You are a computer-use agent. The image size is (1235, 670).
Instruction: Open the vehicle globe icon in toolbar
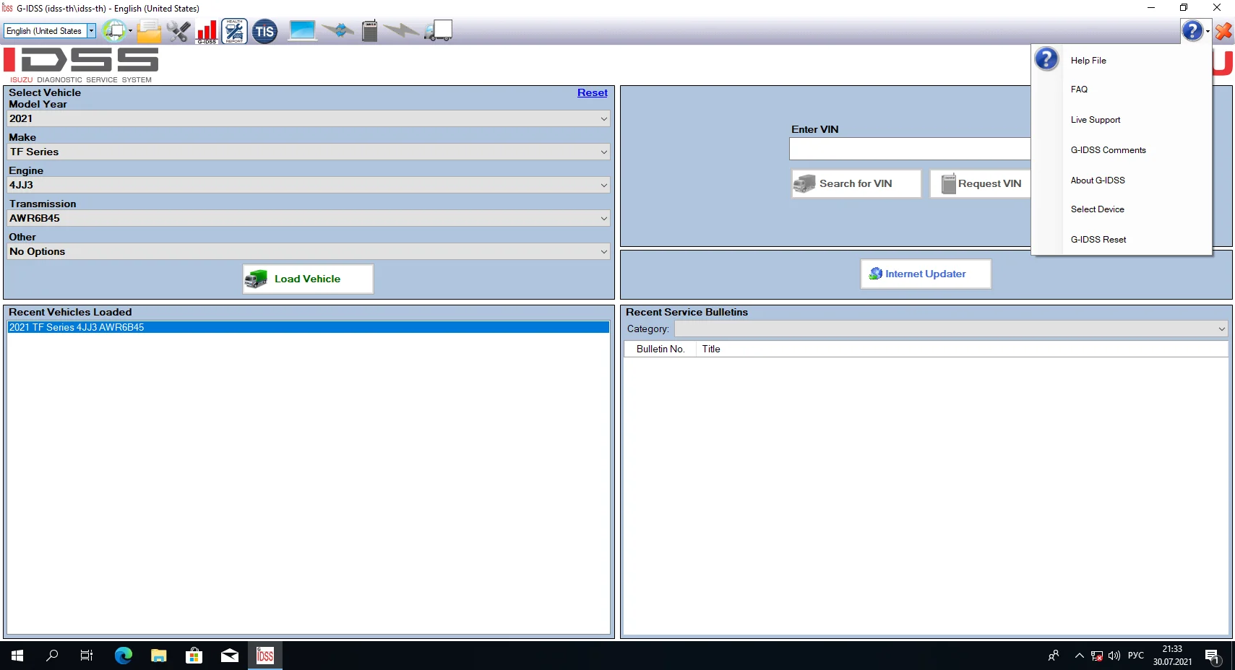coord(113,31)
